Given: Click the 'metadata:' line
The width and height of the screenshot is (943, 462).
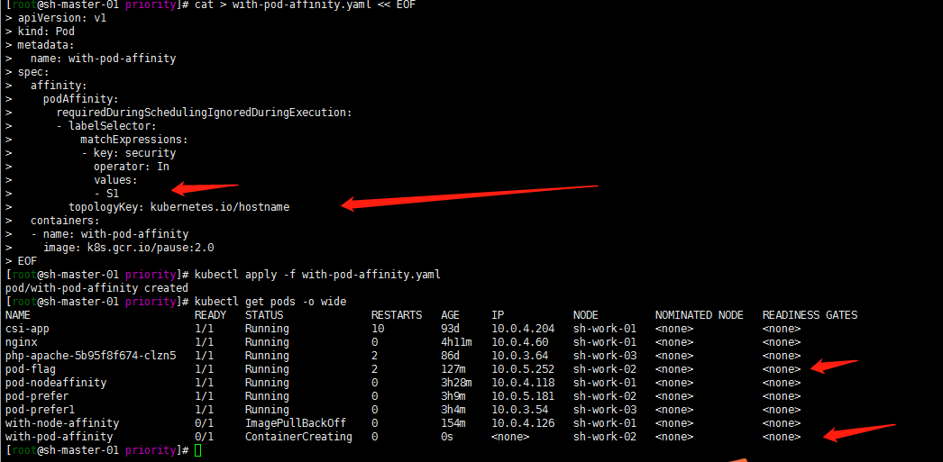Looking at the screenshot, I should [46, 45].
